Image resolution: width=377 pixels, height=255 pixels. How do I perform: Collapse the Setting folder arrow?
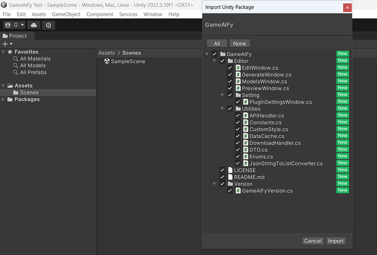coord(222,95)
